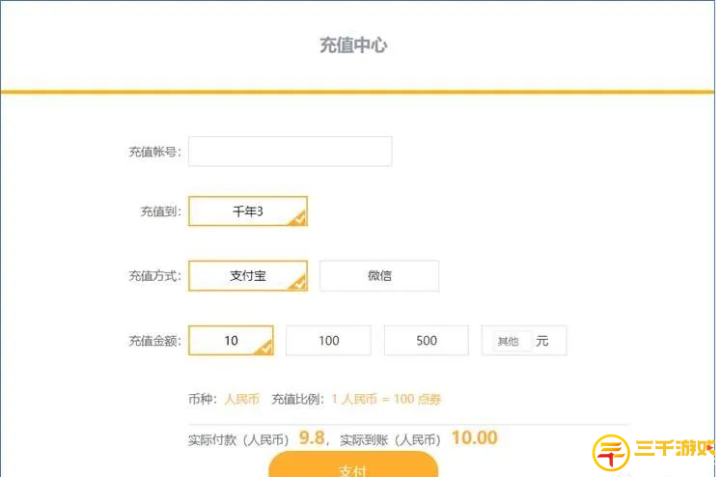Click the 充值金额 label text
Image resolution: width=721 pixels, height=477 pixels.
tap(155, 341)
